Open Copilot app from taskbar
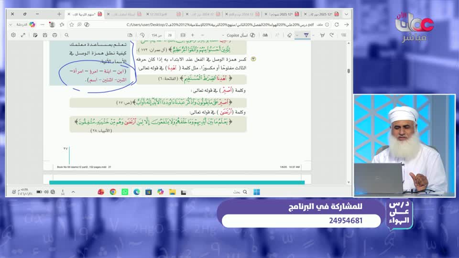The height and width of the screenshot is (258, 459). (x=161, y=192)
